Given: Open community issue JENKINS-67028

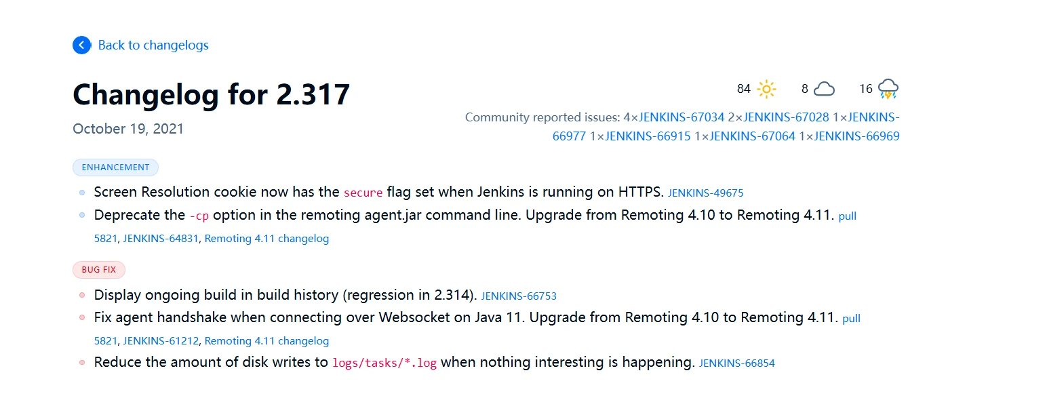Looking at the screenshot, I should [x=786, y=117].
